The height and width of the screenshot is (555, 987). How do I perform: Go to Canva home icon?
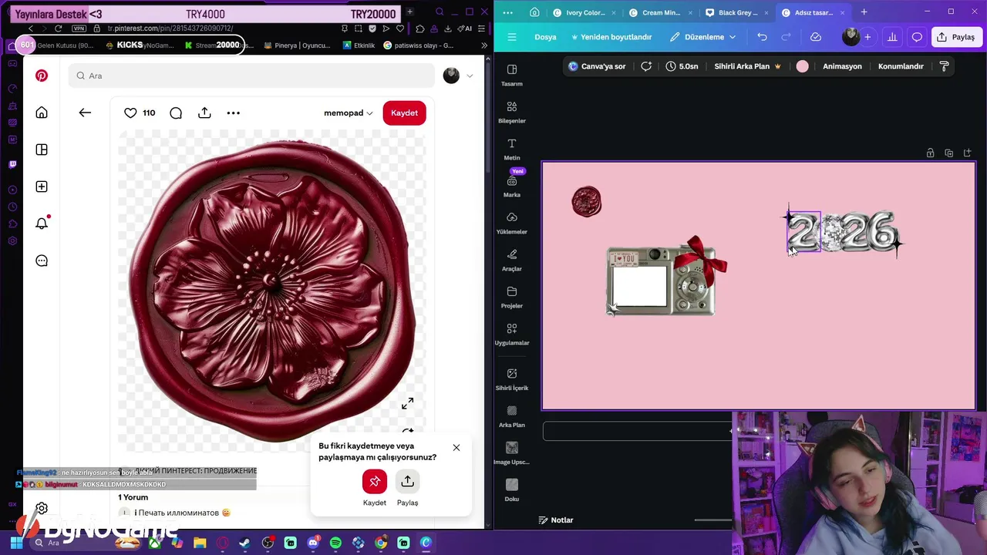[534, 12]
